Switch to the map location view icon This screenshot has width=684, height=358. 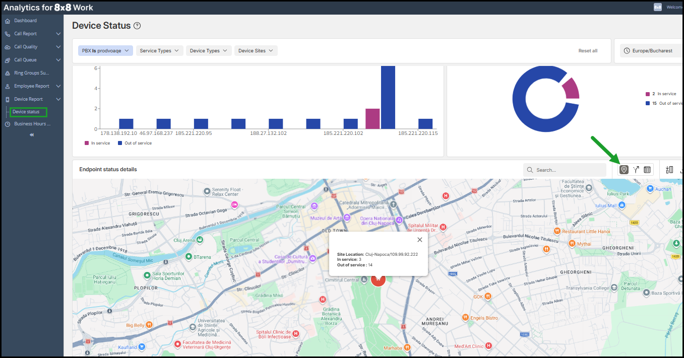point(624,170)
